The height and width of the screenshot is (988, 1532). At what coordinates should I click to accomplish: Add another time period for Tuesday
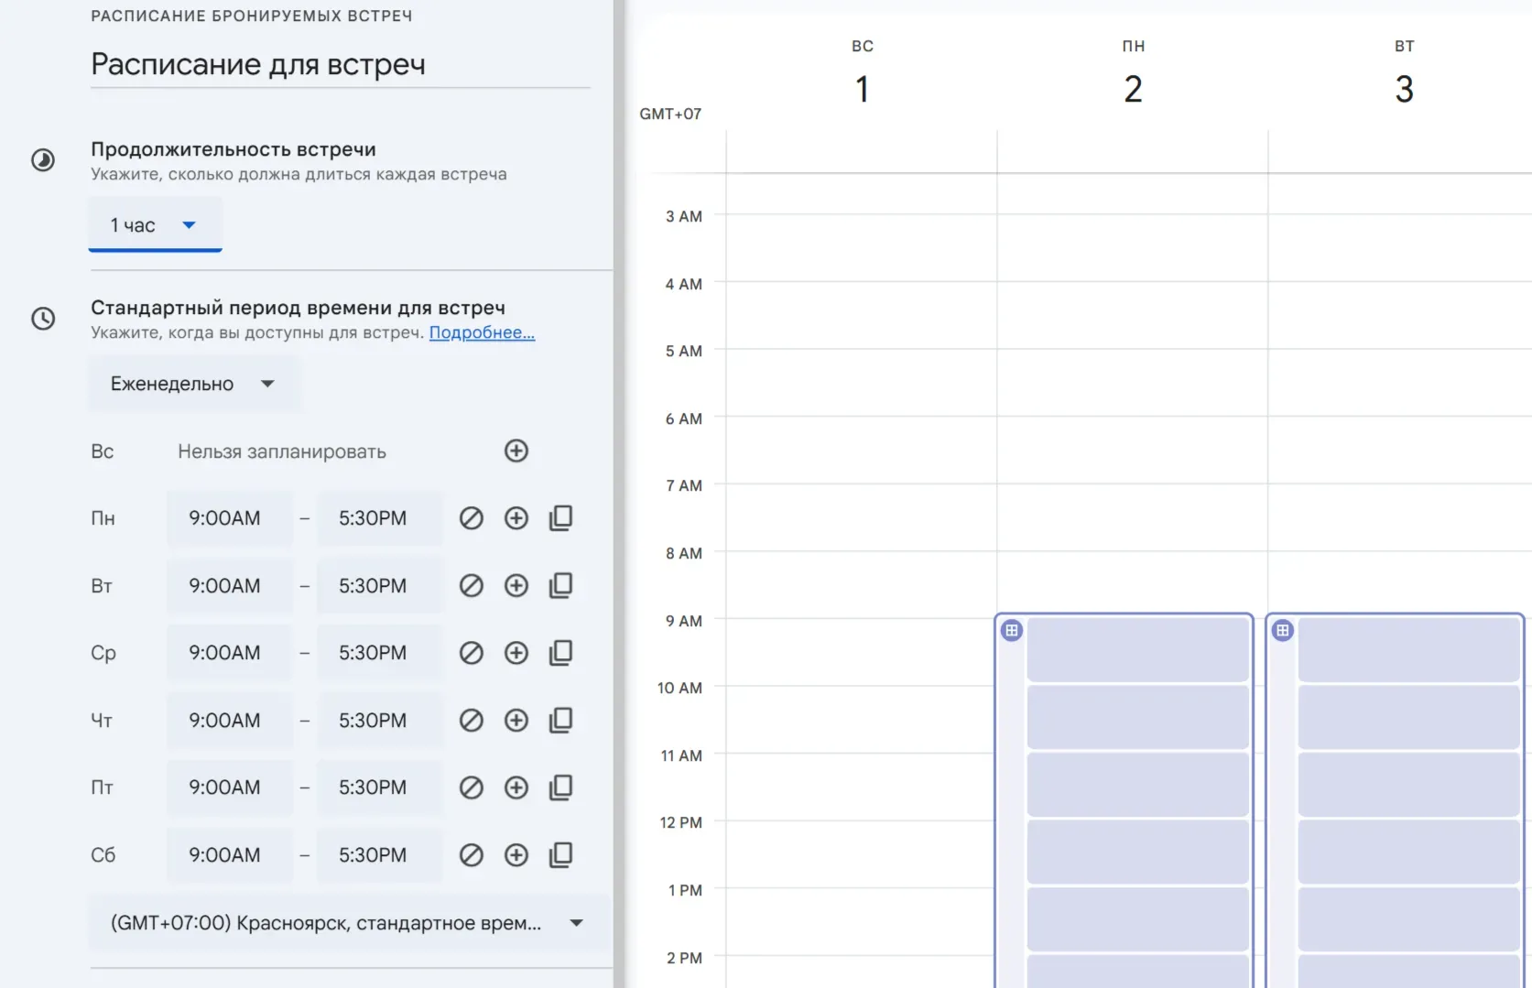click(x=516, y=585)
